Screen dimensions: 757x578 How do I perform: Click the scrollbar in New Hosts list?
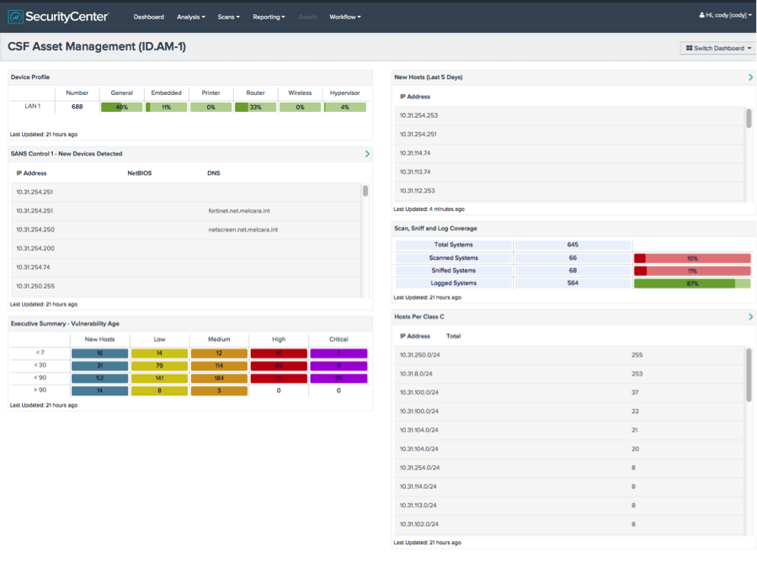pos(749,118)
